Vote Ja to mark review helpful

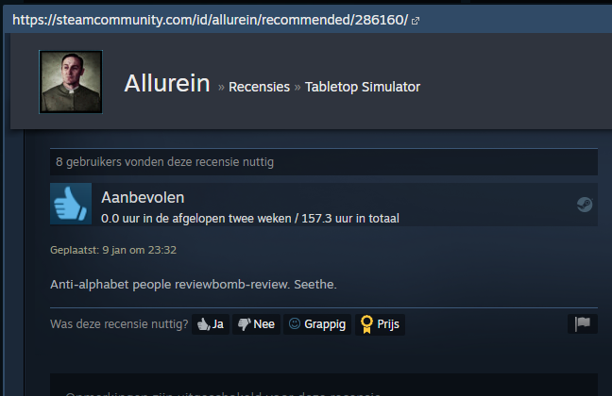click(211, 324)
